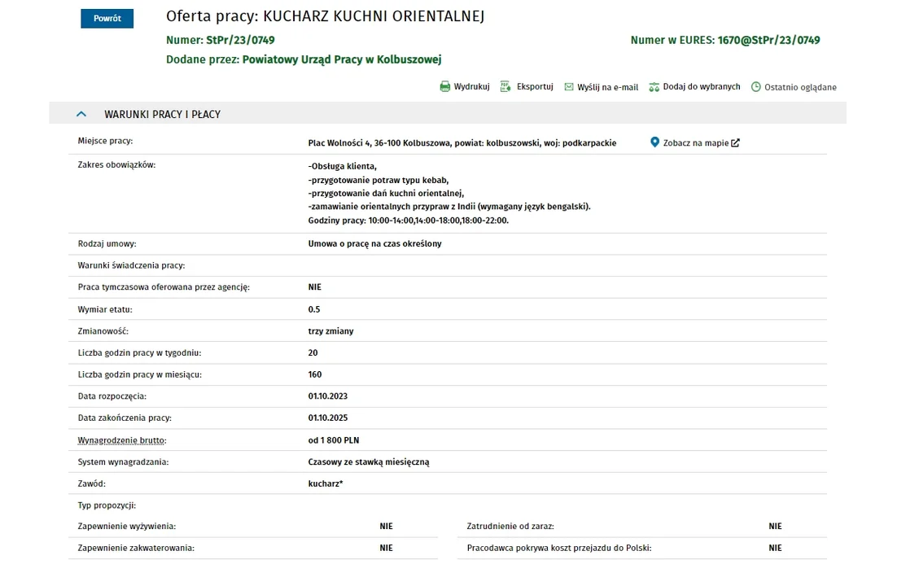Click the Warunki świadczenia pracy label
This screenshot has height=586, width=906.
point(132,266)
